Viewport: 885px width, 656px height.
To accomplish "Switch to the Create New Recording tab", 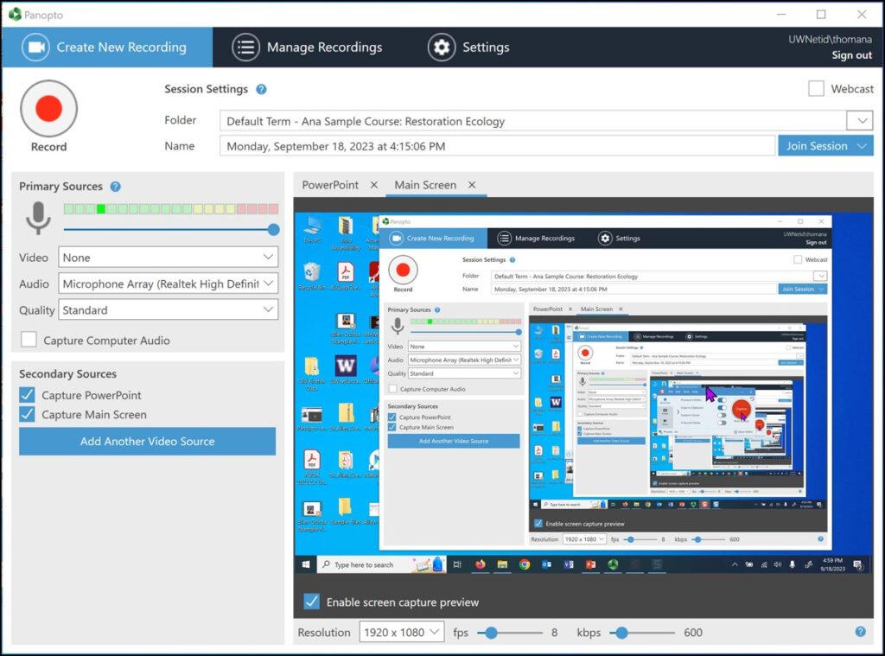I will point(107,48).
